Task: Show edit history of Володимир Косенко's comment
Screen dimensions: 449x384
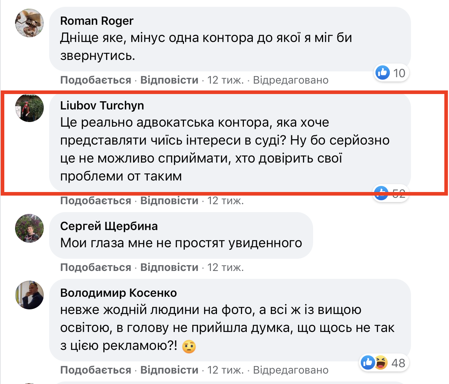Action: click(x=290, y=370)
